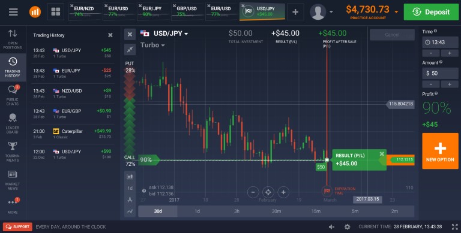Viewport: 461px width, 233px height.
Task: Open settings gear in bottom bar
Action: click(x=347, y=227)
